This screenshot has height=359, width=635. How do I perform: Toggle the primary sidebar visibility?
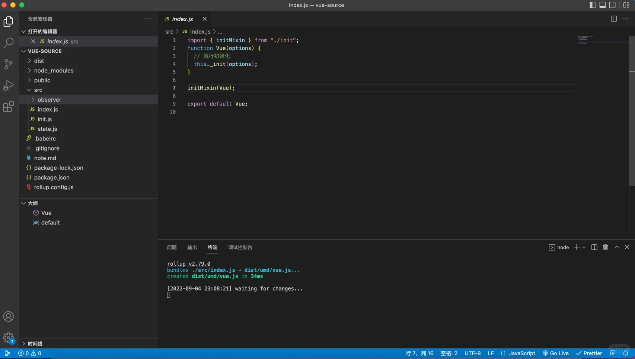pyautogui.click(x=593, y=5)
